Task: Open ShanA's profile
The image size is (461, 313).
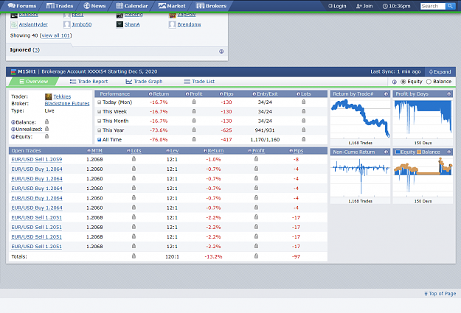Action: pyautogui.click(x=132, y=24)
